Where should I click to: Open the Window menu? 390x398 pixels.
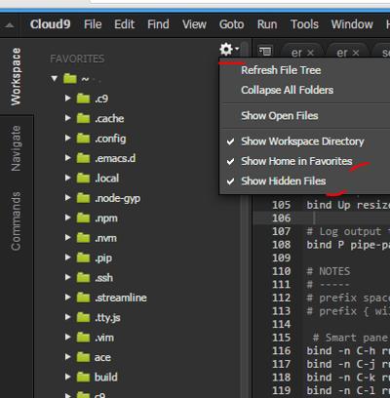point(352,24)
